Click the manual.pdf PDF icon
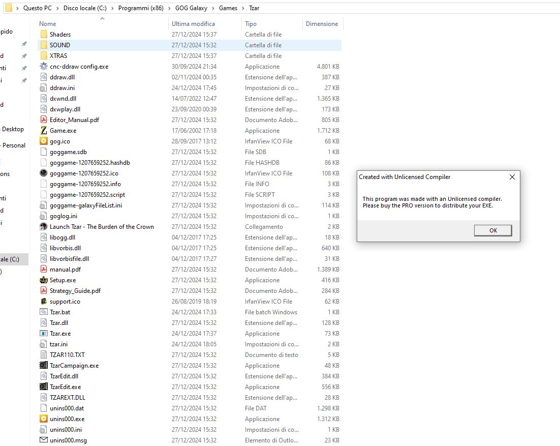Viewport: 560px width, 446px height. point(44,270)
